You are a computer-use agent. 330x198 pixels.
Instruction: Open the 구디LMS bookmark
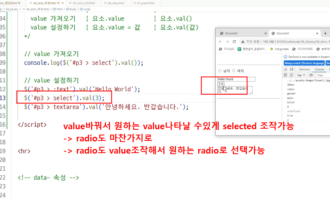227,49
